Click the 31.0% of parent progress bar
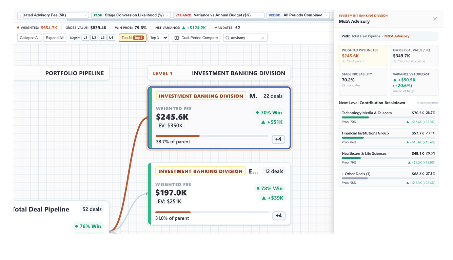This screenshot has height=260, width=453. point(212,212)
